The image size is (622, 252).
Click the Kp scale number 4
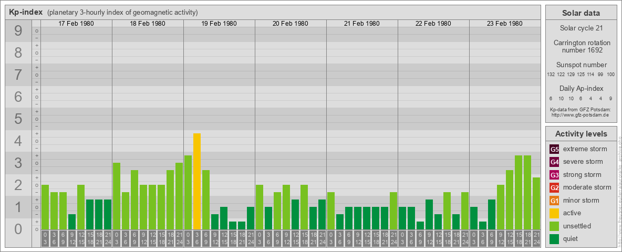[x=18, y=141]
